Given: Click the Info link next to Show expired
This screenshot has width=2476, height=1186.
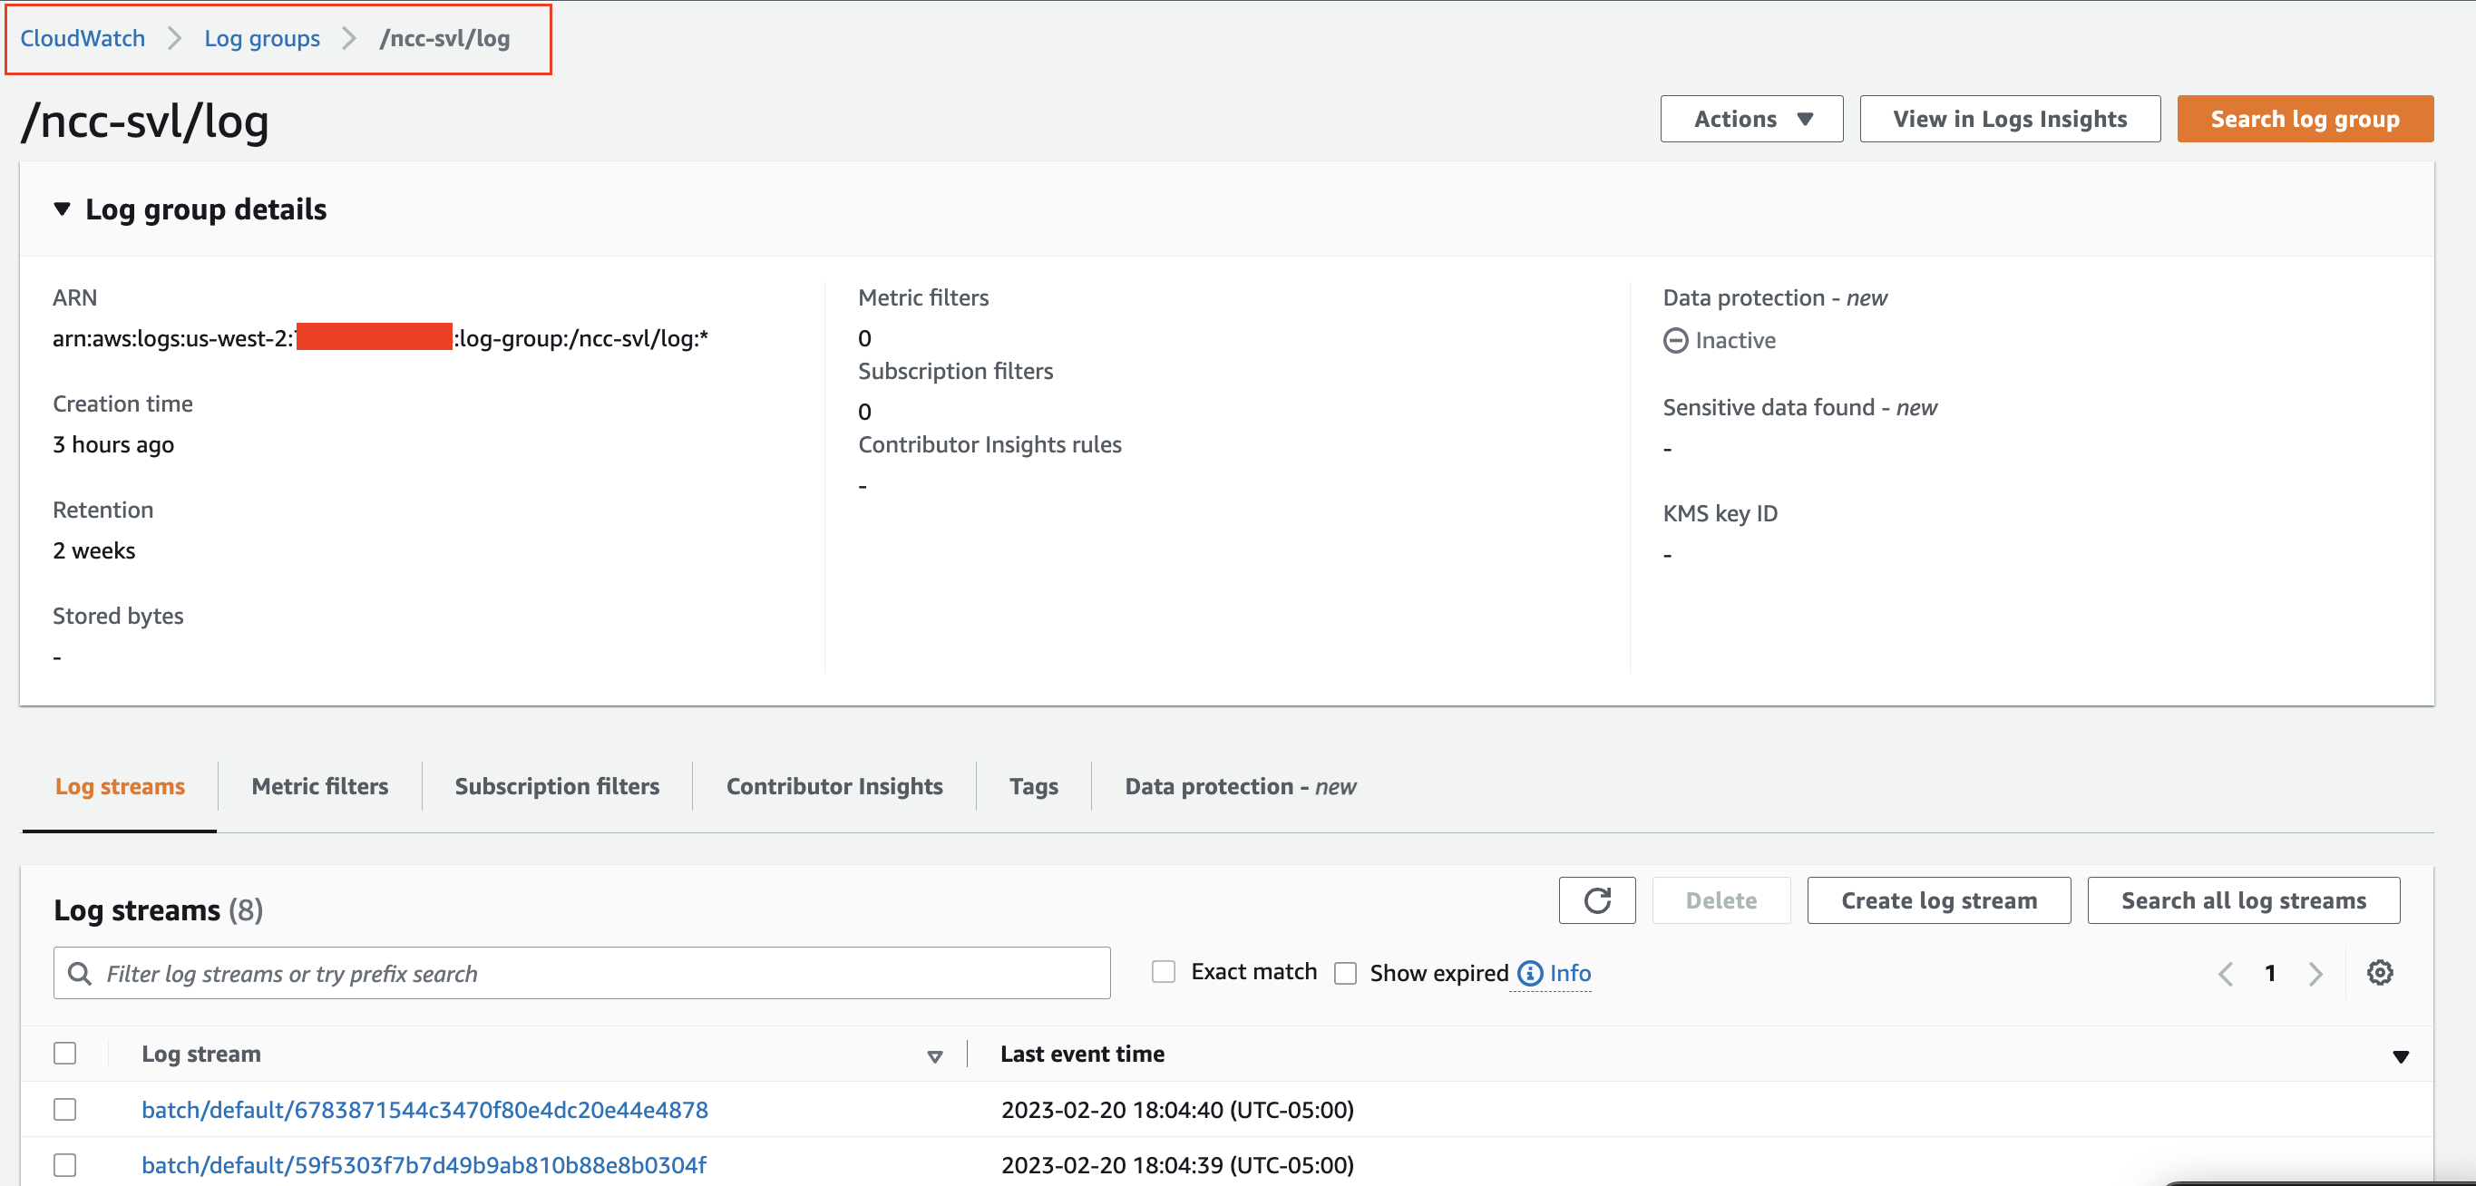Looking at the screenshot, I should pyautogui.click(x=1571, y=974).
